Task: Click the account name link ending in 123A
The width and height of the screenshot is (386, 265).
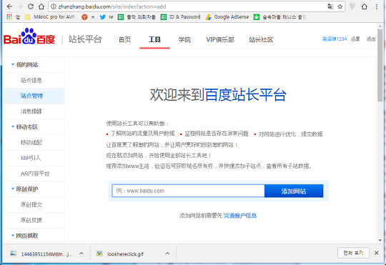Action: [x=335, y=39]
